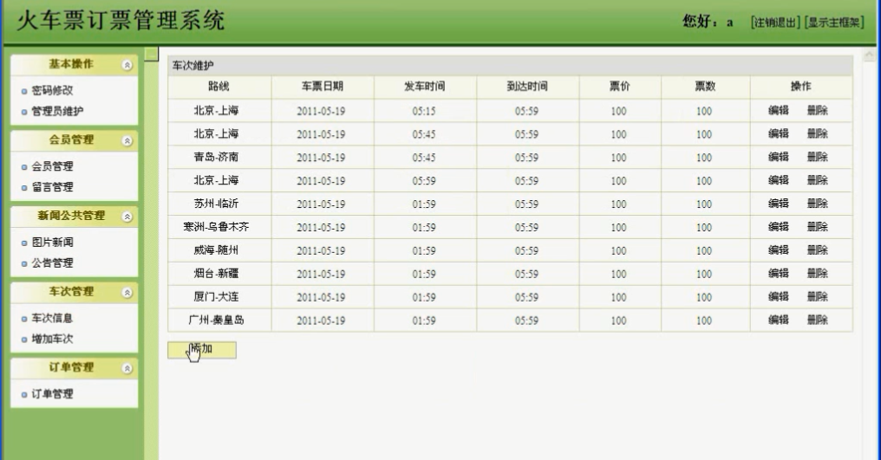
Task: Click the 火车票订票管理系统 title
Action: [121, 21]
